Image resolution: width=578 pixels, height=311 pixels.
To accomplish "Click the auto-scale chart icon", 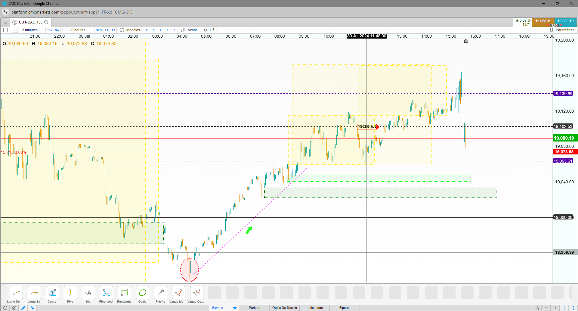I will [537, 308].
